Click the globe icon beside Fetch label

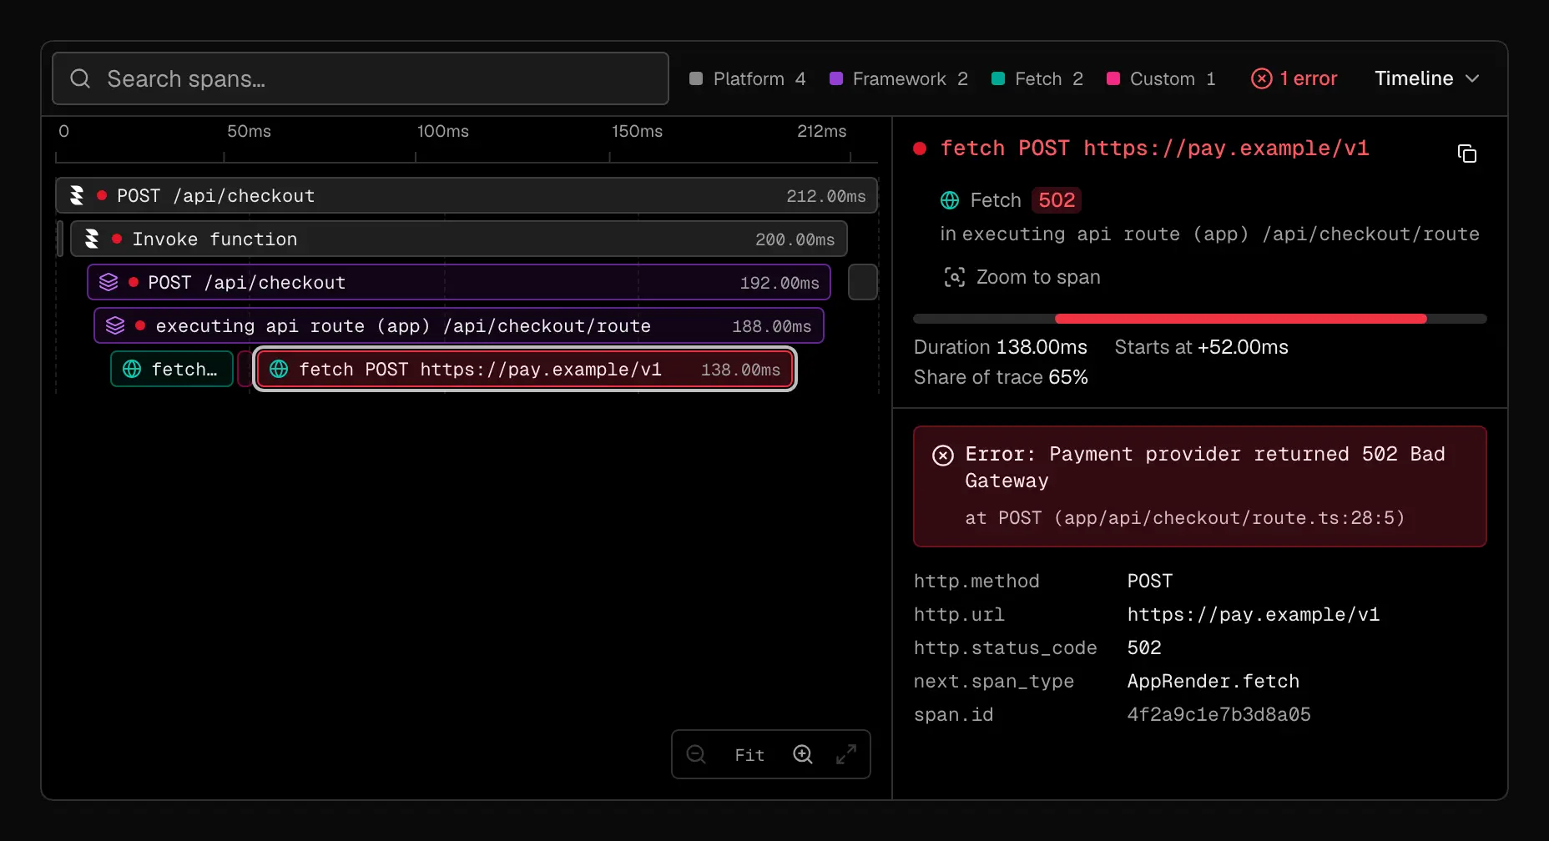tap(950, 200)
